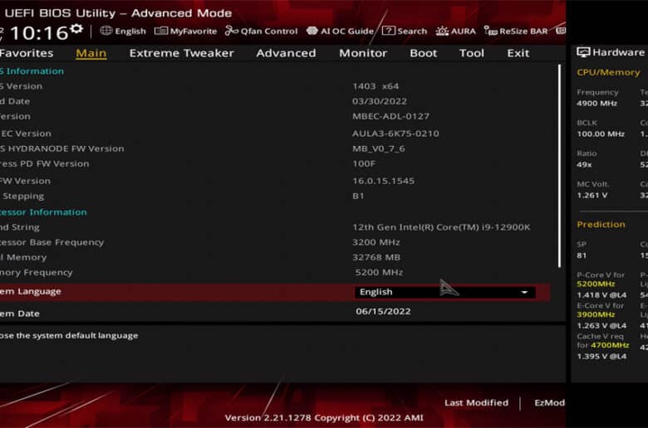Click the Hardware Monitor icon
648x428 pixels.
point(583,52)
